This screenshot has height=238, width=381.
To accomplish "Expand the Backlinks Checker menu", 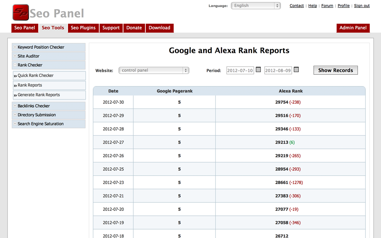I will 33,106.
